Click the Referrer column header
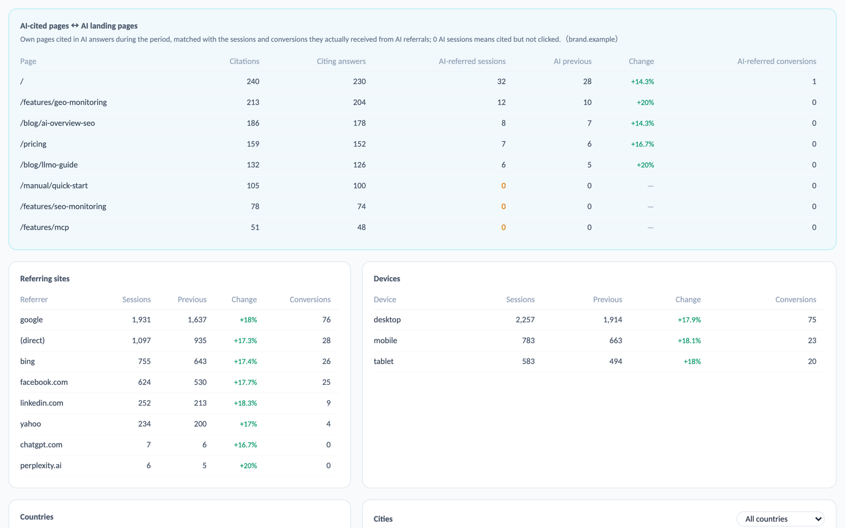Viewport: 845px width, 528px height. [x=34, y=299]
